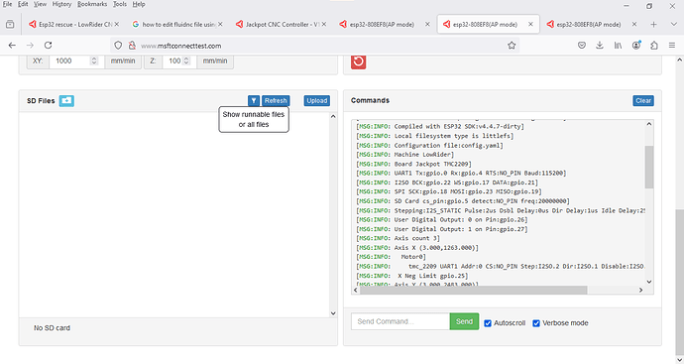684x364 pixels.
Task: Create new folder in SD Files
Action: pyautogui.click(x=66, y=101)
